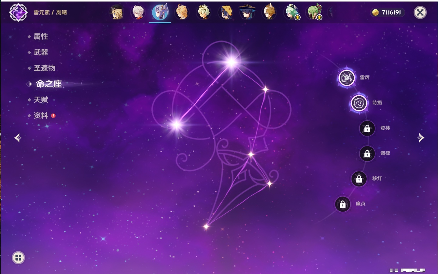438x274 pixels.
Task: Close the character screen with X button
Action: [x=420, y=12]
